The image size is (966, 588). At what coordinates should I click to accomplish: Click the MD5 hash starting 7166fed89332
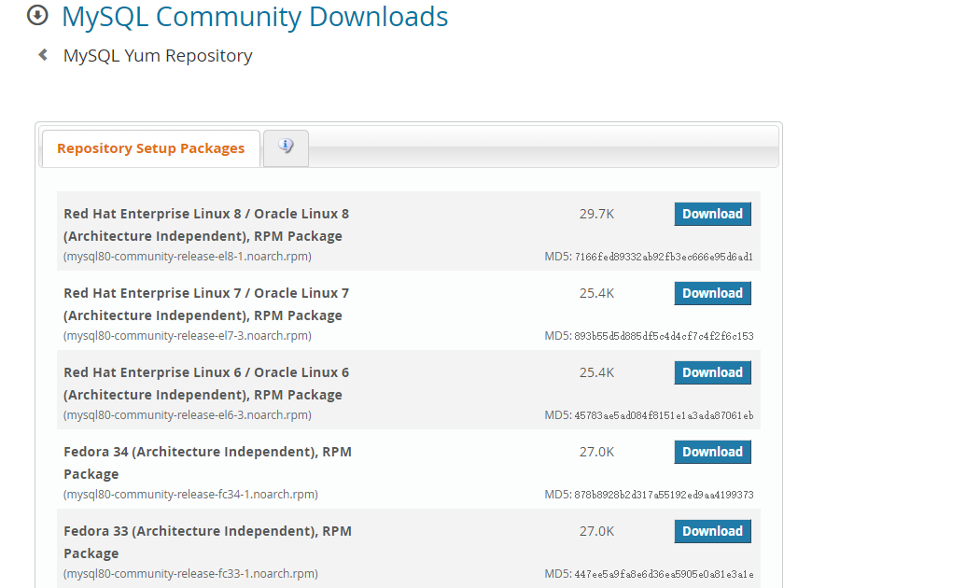pyautogui.click(x=664, y=257)
